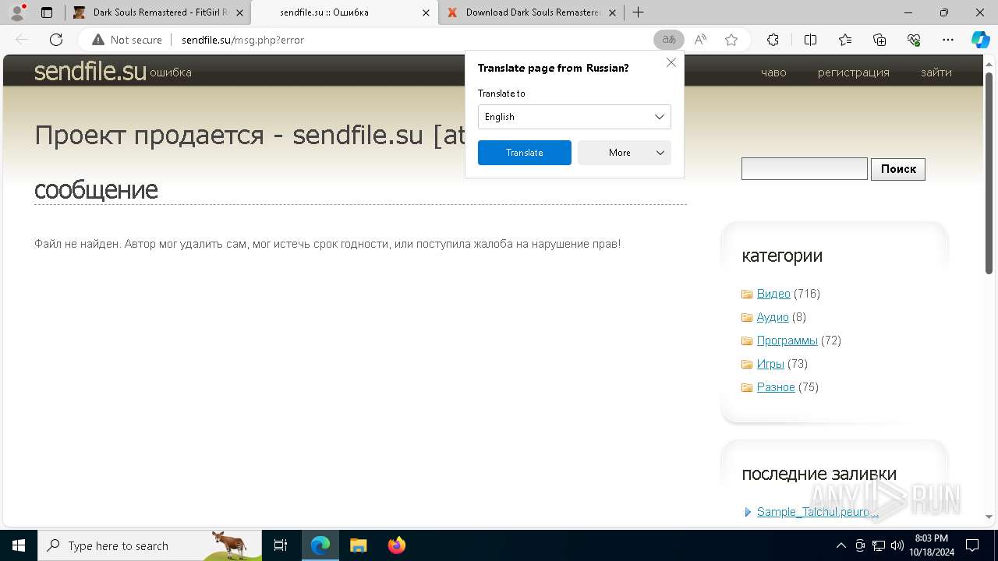The width and height of the screenshot is (998, 561).
Task: Open the Copilot sidebar icon
Action: [980, 40]
